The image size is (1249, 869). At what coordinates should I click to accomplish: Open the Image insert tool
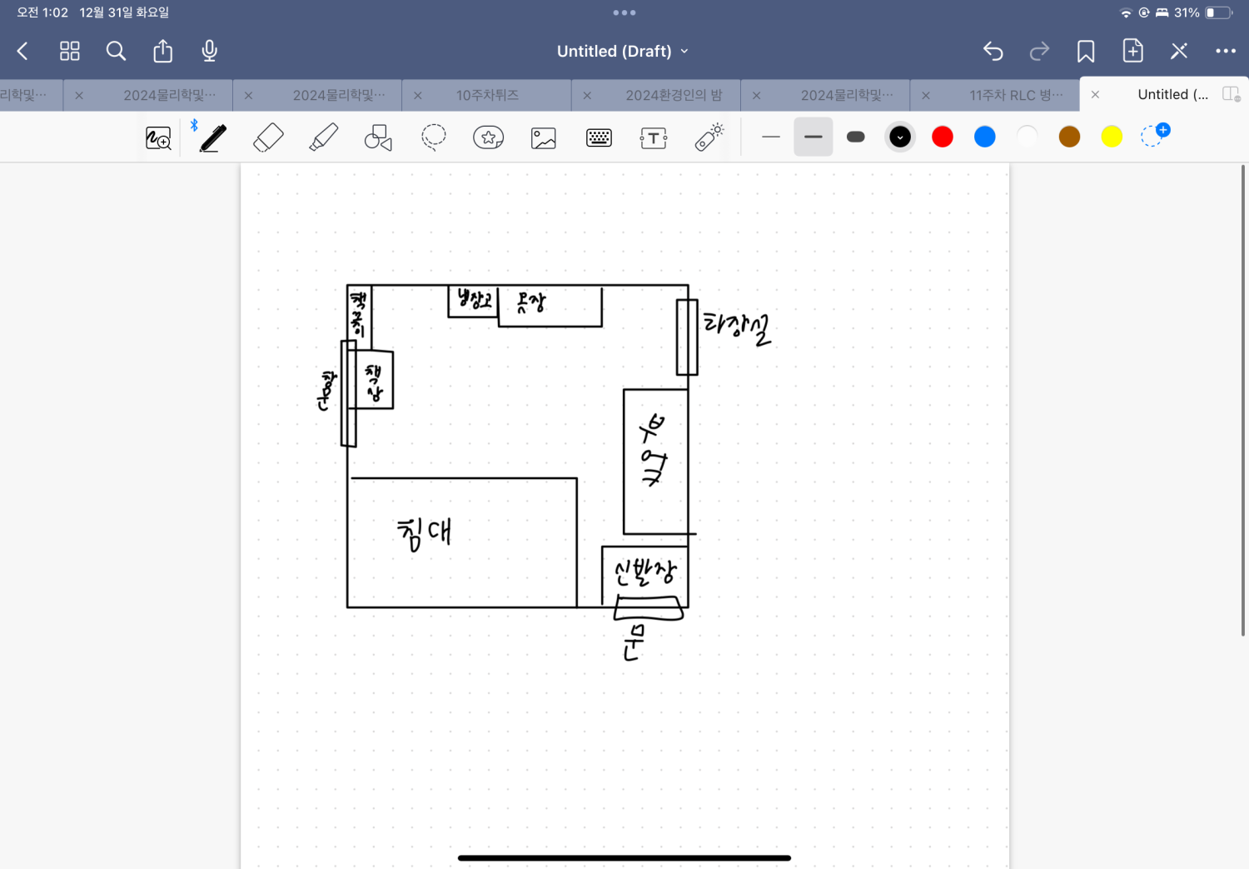(544, 138)
